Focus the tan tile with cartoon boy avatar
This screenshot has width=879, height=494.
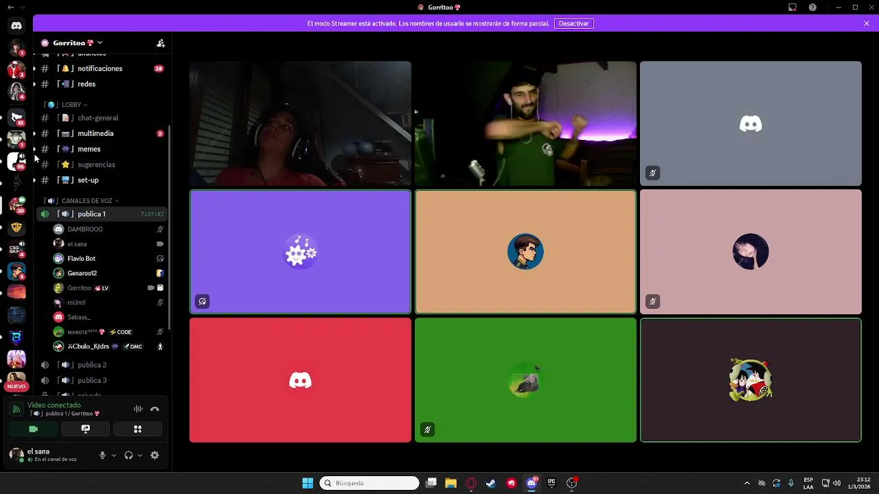(525, 252)
